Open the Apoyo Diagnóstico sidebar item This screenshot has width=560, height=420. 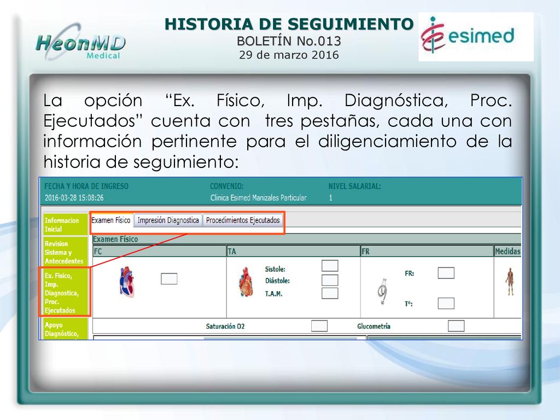pyautogui.click(x=66, y=329)
